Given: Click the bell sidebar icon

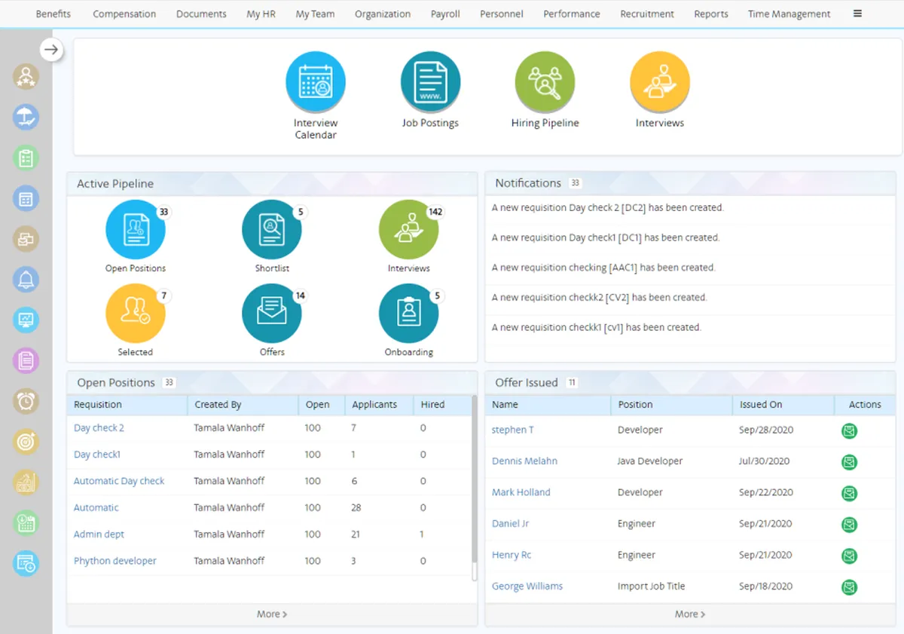Looking at the screenshot, I should (26, 280).
